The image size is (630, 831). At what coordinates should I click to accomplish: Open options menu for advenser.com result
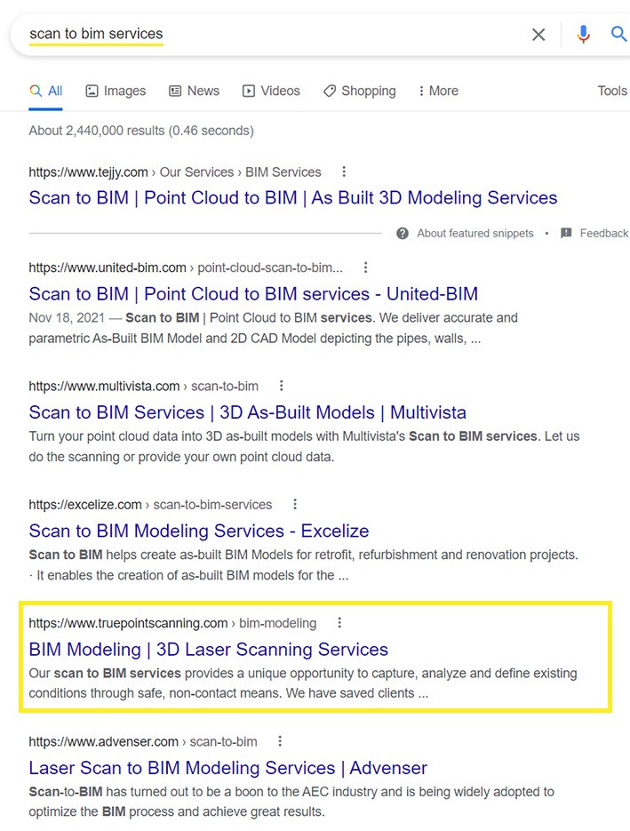click(x=280, y=741)
